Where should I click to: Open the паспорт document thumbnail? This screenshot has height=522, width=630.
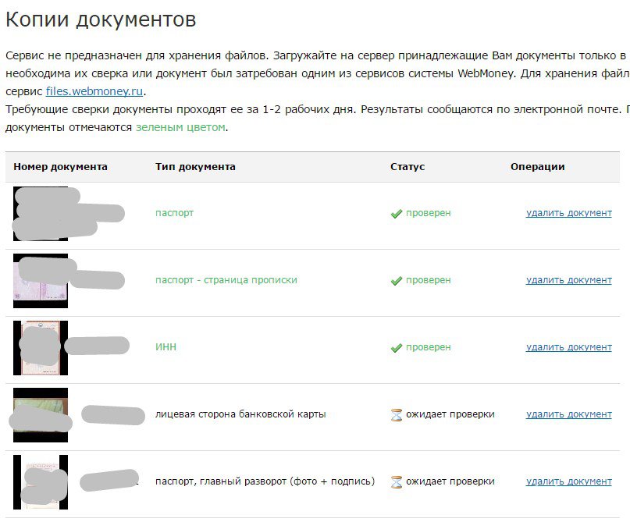click(41, 213)
